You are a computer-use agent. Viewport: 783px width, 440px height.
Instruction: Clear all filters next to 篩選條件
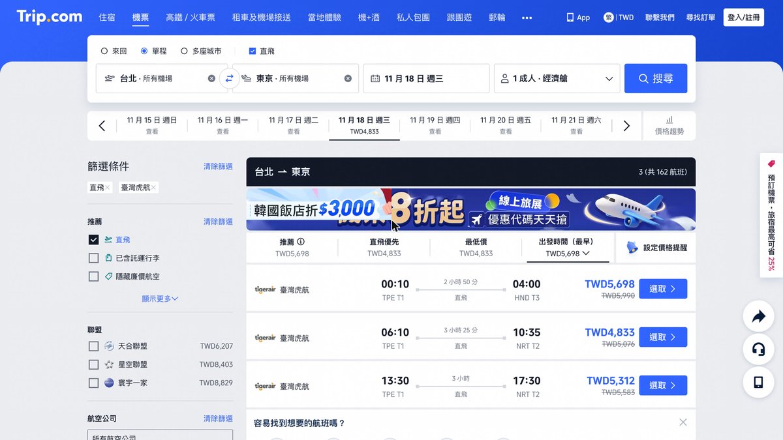[218, 167]
